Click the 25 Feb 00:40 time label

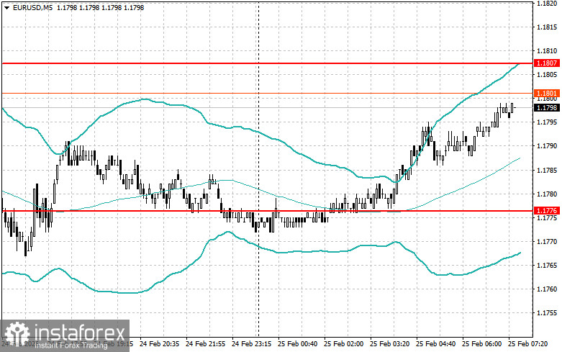297,344
